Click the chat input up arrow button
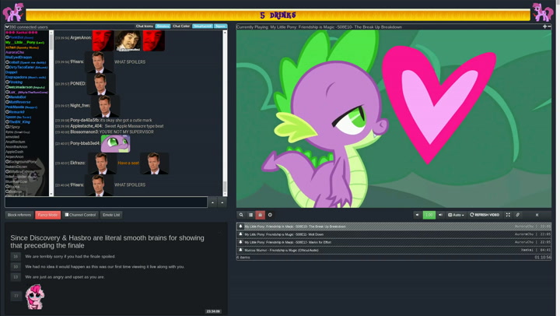Viewport: 560px width, 316px height. [x=212, y=202]
